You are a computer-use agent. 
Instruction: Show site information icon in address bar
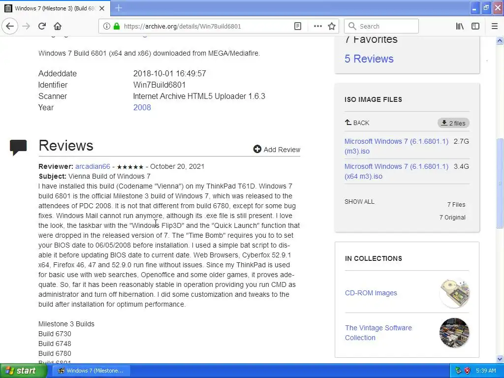(106, 26)
